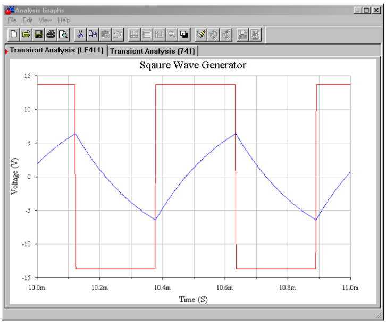The width and height of the screenshot is (386, 324).
Task: Save graph with floppy disk icon
Action: 38,34
